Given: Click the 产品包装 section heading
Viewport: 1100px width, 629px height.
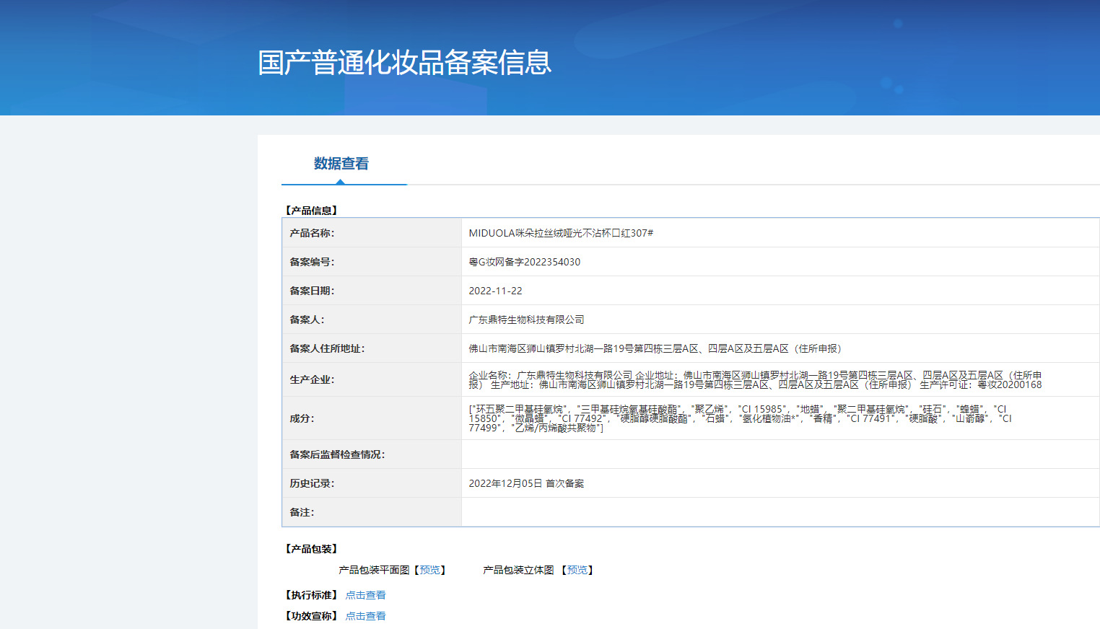Looking at the screenshot, I should [312, 549].
